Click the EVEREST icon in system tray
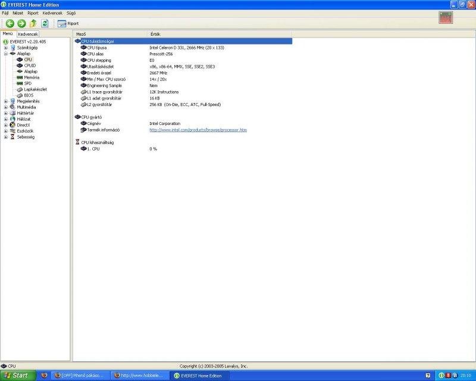This screenshot has width=476, height=381. (441, 376)
